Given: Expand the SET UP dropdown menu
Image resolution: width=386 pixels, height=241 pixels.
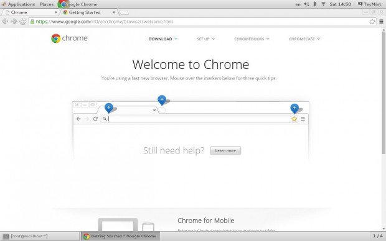Looking at the screenshot, I should (x=205, y=39).
